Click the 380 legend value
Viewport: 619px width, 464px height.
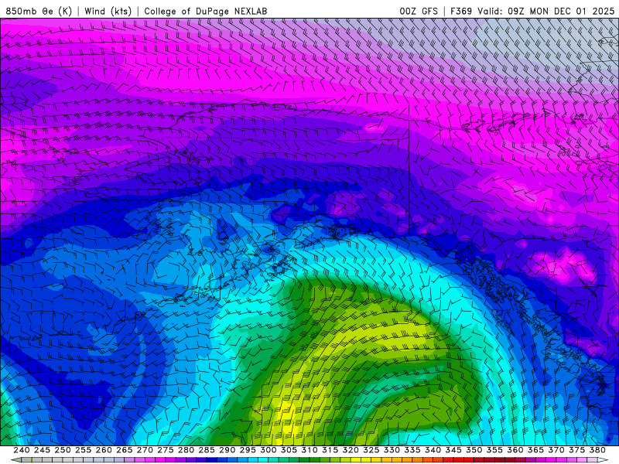(597, 450)
